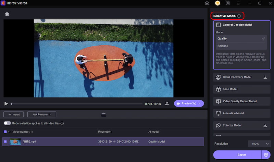Click the Detail Recovery Model icon
Image resolution: width=274 pixels, height=162 pixels.
(x=219, y=77)
